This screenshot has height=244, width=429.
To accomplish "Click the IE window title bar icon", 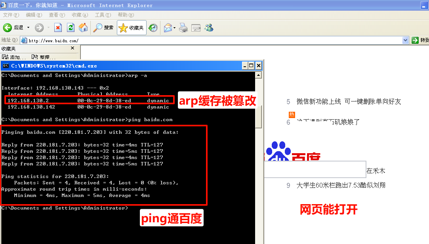I will (3, 5).
